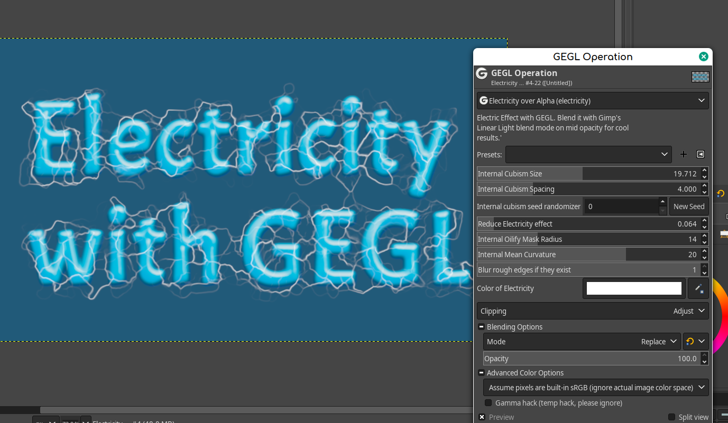Increase Oilify Mask Radius with up arrow
The image size is (728, 423).
pyautogui.click(x=705, y=236)
